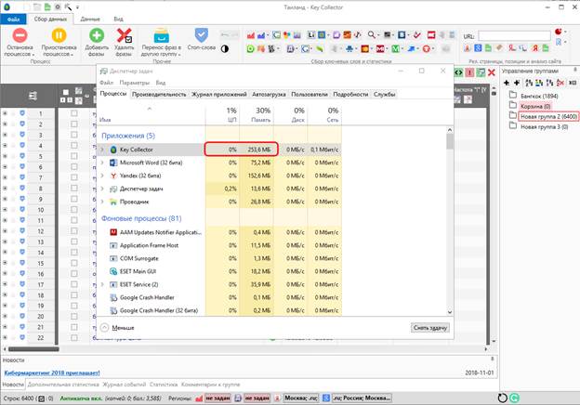The height and width of the screenshot is (405, 580).
Task: Click the blue shield icon in row 12
Action: 22,230
